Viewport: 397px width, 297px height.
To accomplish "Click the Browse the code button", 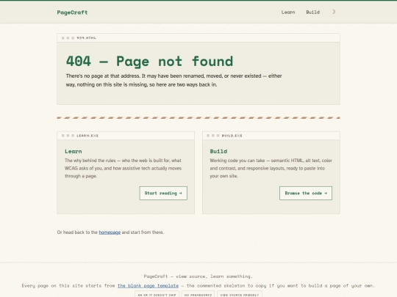I will point(306,193).
